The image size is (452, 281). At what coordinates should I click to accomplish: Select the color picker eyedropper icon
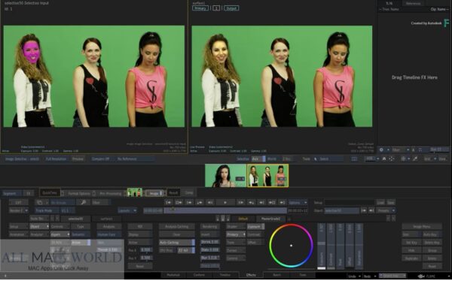pyautogui.click(x=415, y=159)
